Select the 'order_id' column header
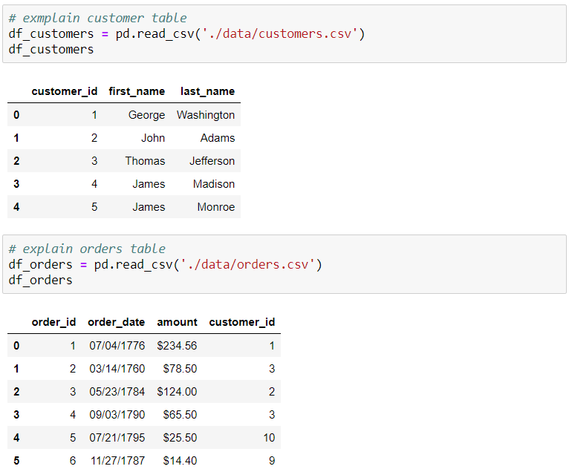 pos(53,322)
